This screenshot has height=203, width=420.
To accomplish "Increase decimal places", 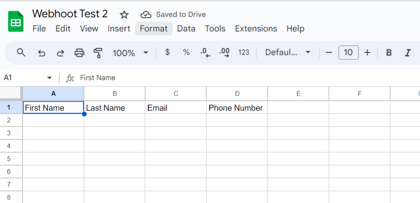I will 224,52.
